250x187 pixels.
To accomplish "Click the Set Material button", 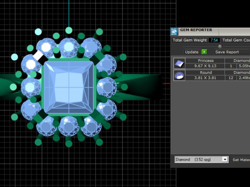I will (241, 160).
